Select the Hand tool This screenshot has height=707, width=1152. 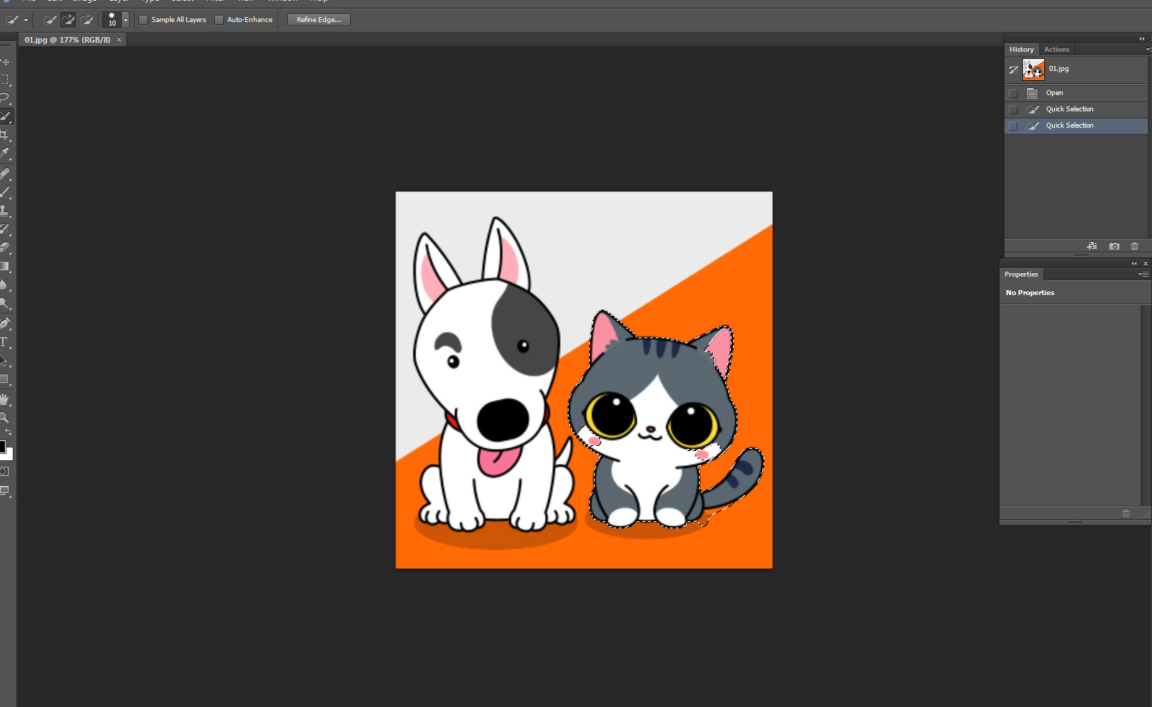[6, 399]
